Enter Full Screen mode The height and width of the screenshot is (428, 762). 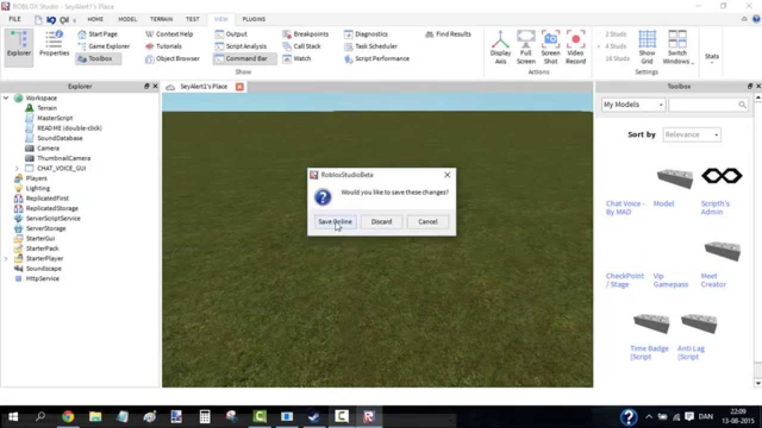coord(526,48)
